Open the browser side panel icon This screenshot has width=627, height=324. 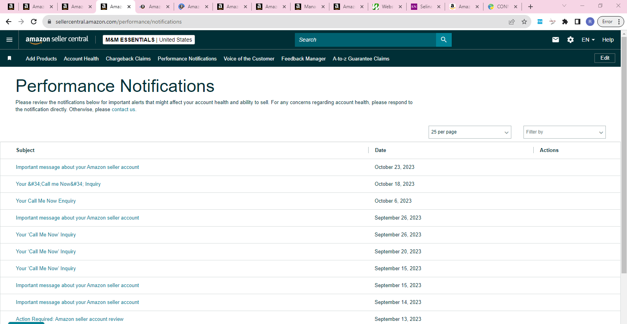[578, 22]
